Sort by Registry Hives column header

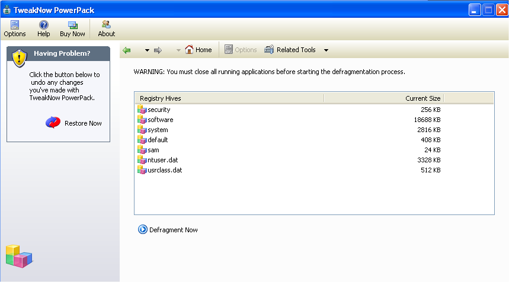[229, 98]
